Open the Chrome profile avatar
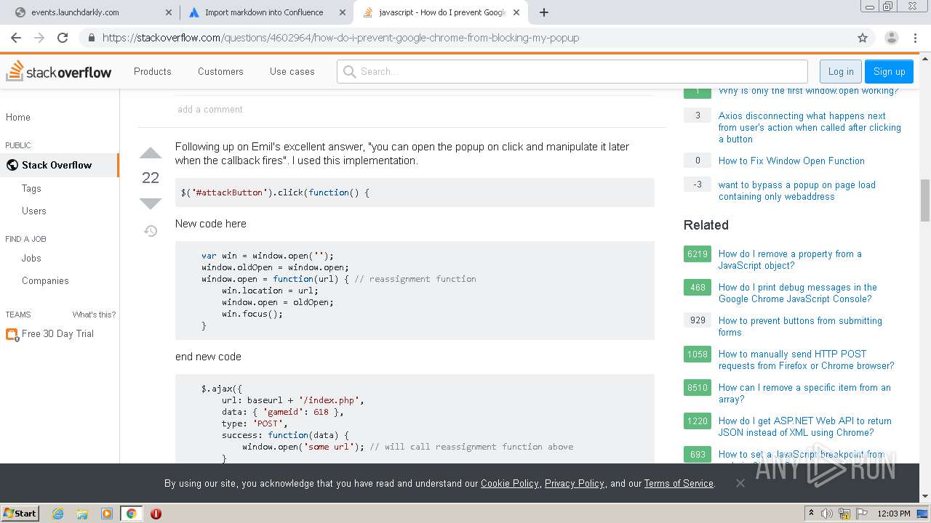 pyautogui.click(x=891, y=38)
